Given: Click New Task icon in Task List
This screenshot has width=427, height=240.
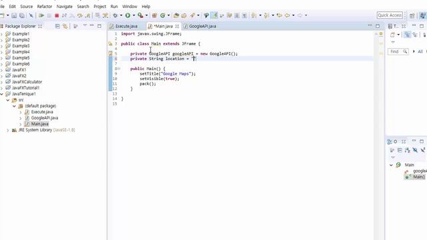Looking at the screenshot, I should [x=392, y=35].
